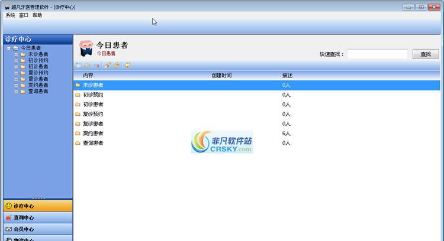Click folder icon beside 未诊患者 in tree
Image resolution: width=444 pixels, height=241 pixels.
[x=23, y=54]
